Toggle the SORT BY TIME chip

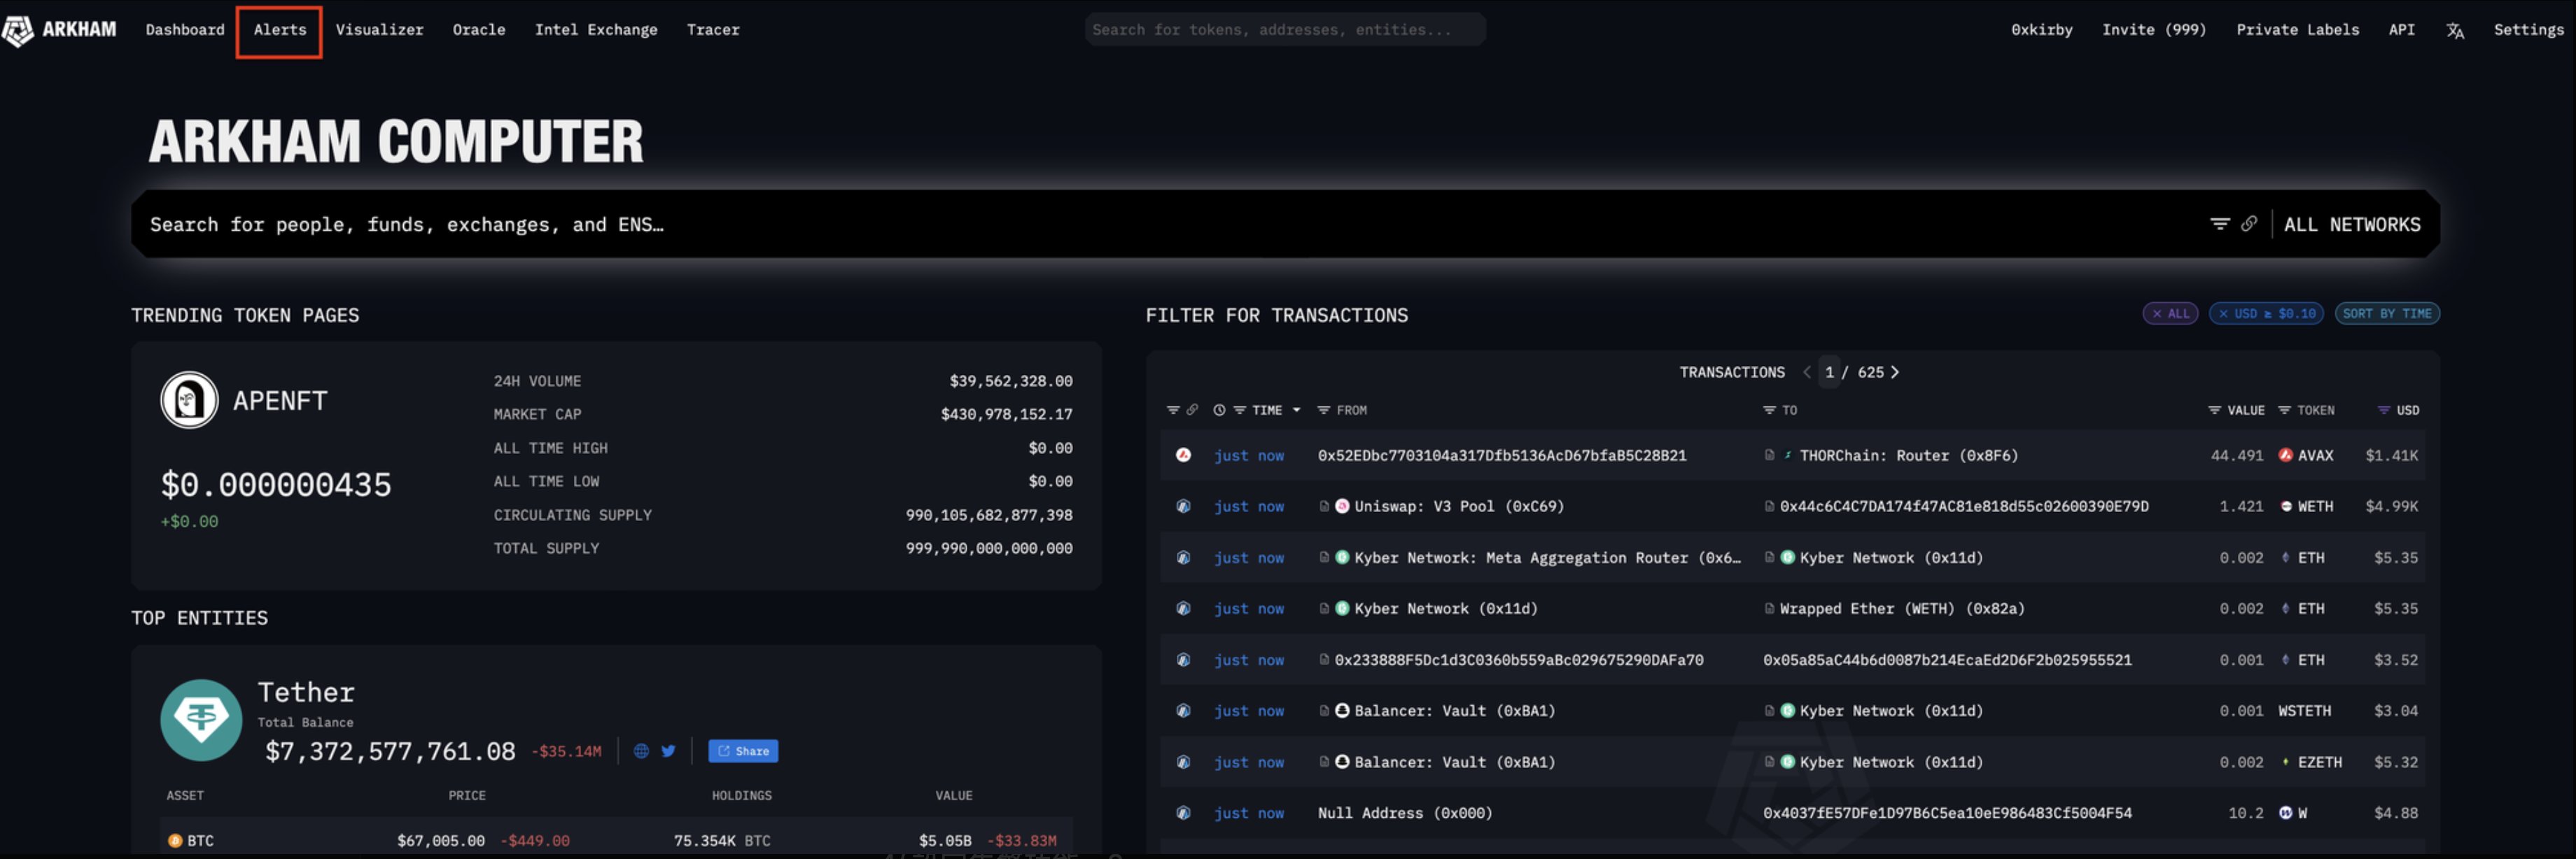[2387, 313]
